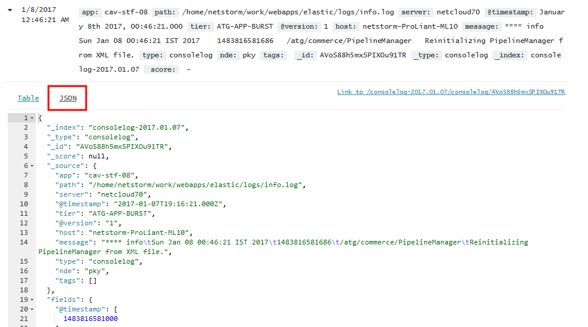Image resolution: width=588 pixels, height=327 pixels.
Task: Click the "pky" value on line 16
Action: click(x=95, y=271)
